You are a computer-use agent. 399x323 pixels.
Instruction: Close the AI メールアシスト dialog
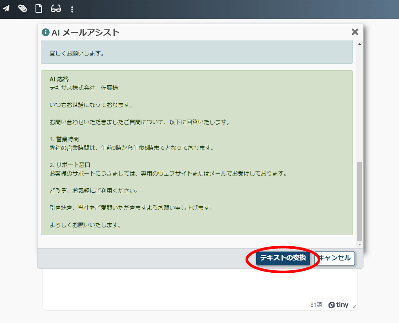[x=355, y=32]
